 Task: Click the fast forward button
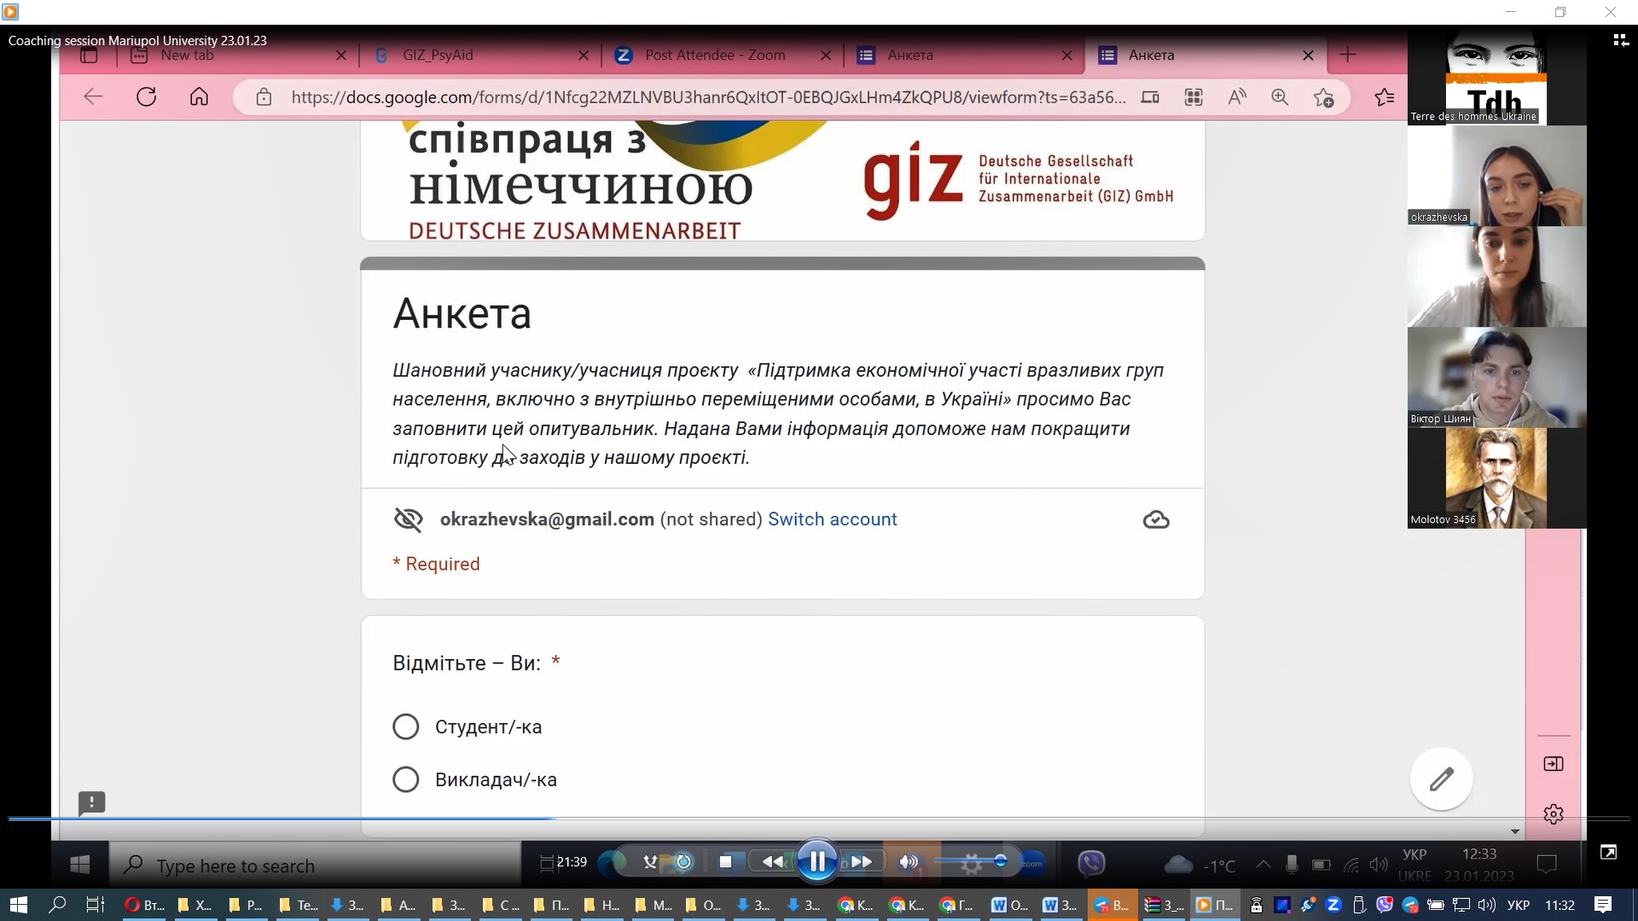point(862,861)
